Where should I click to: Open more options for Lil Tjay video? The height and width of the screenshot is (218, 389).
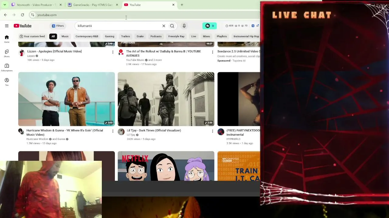[x=212, y=131]
